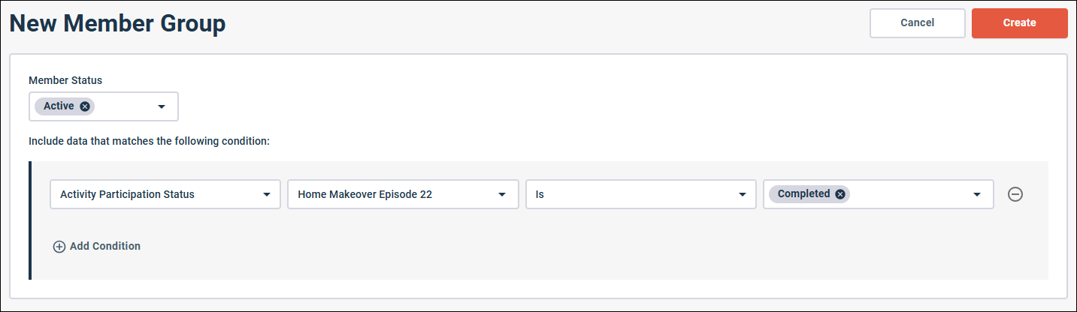Screen dimensions: 1077x312
Task: Click the arrow on the Is operator field
Action: [x=740, y=195]
